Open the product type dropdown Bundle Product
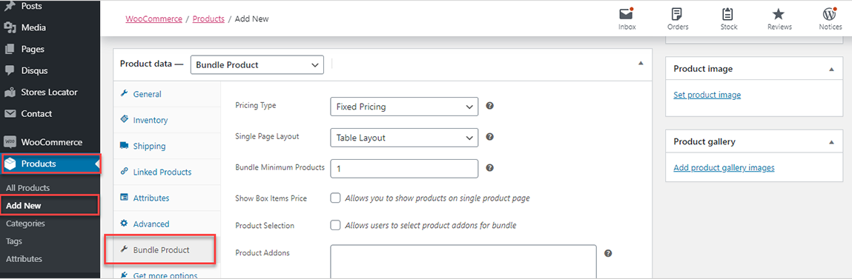 (x=257, y=64)
